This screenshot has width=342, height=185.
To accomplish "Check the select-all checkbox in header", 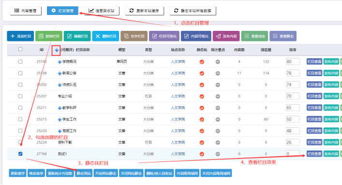I will coord(20,49).
